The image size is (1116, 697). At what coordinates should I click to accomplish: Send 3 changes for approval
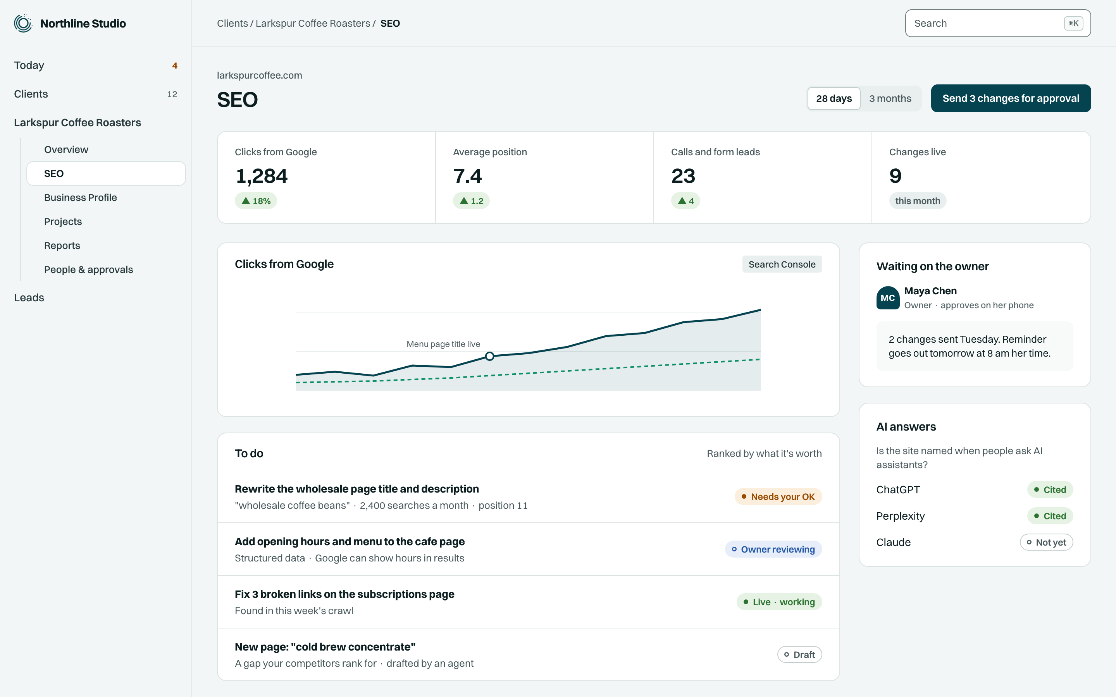tap(1010, 98)
